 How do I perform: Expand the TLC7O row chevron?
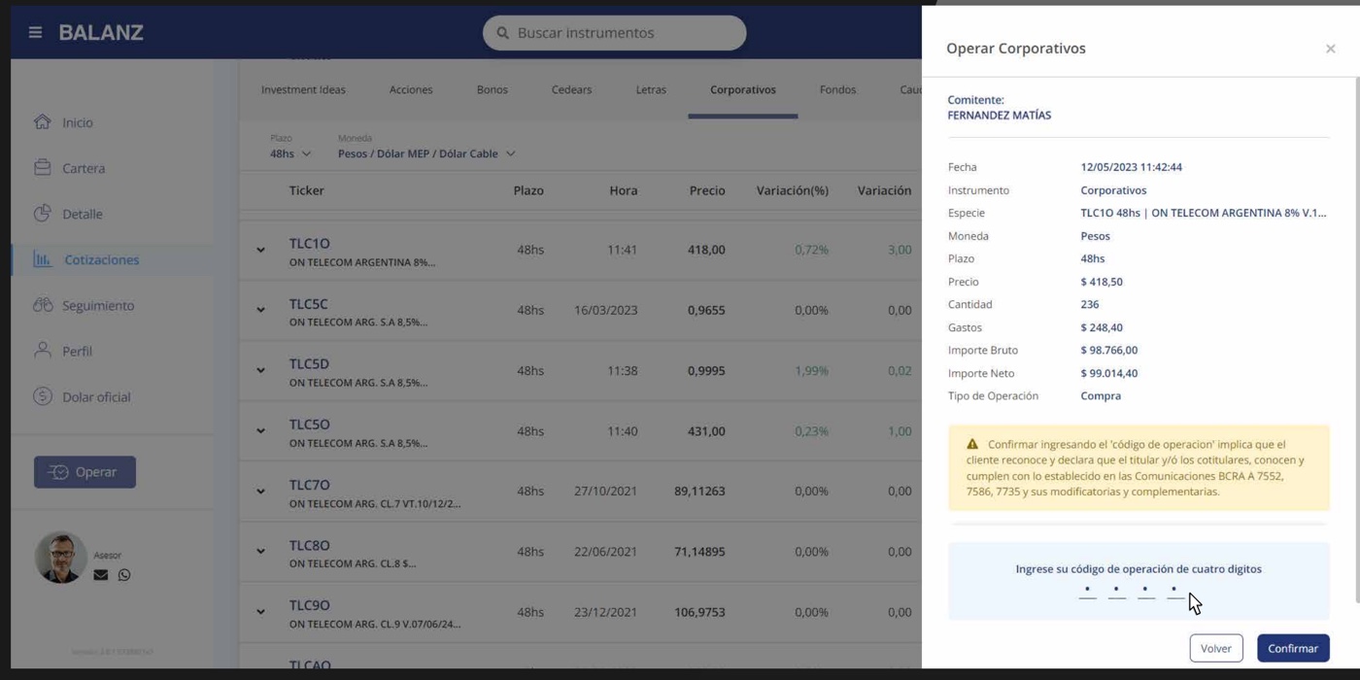[x=260, y=491]
